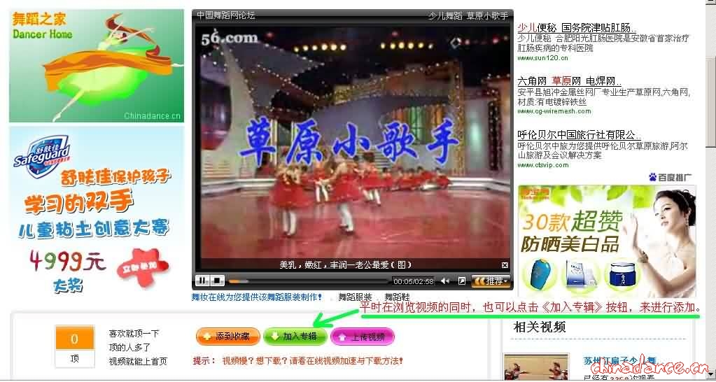This screenshot has width=716, height=382.
Task: Click the video time display 00:05/02:58
Action: (x=413, y=281)
